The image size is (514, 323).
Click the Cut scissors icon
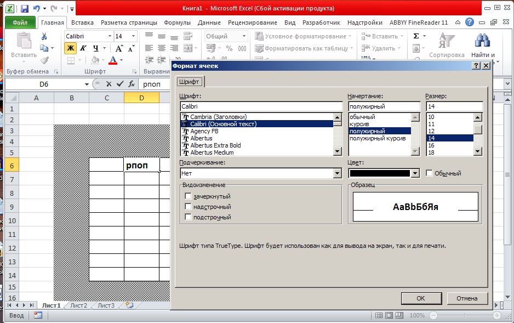pyautogui.click(x=44, y=36)
